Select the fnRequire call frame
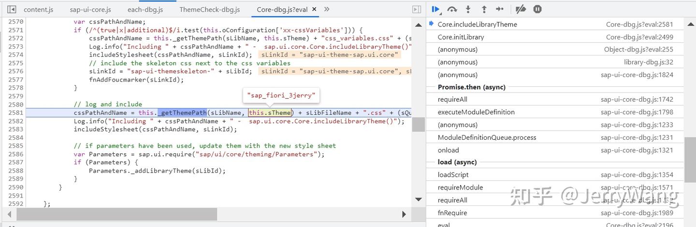 click(x=555, y=213)
